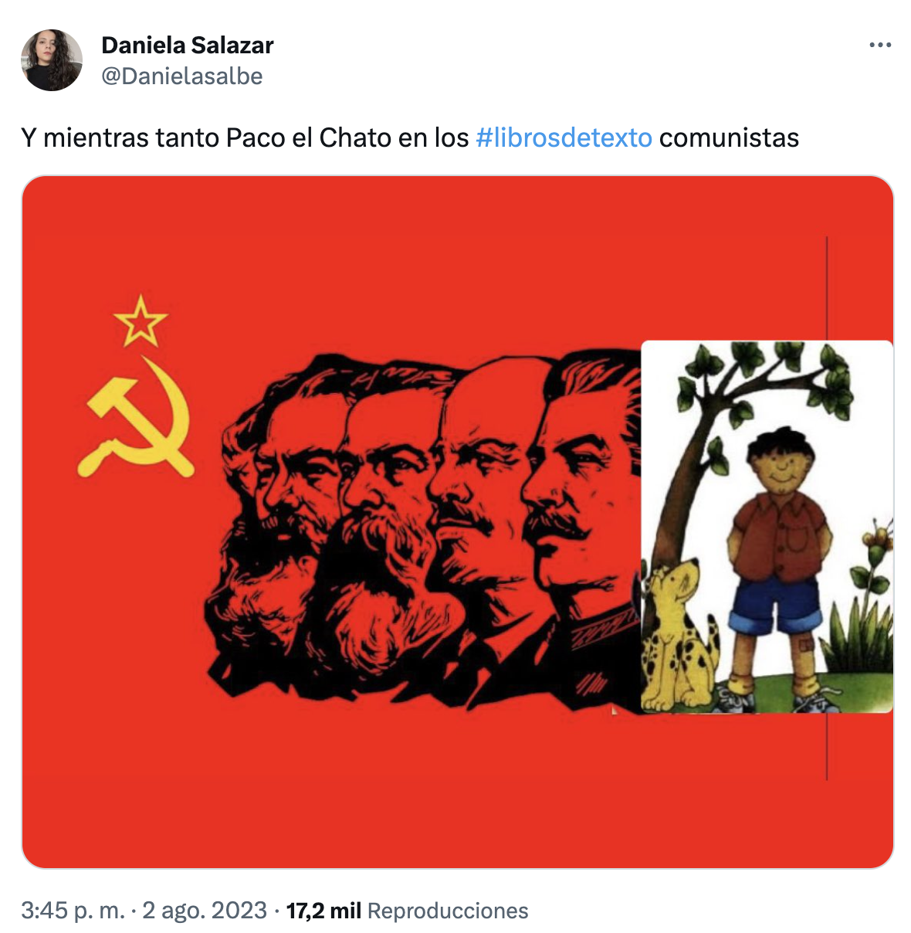The image size is (911, 933).
Task: Click the 17,2 mil Reproducciones count
Action: pyautogui.click(x=407, y=911)
